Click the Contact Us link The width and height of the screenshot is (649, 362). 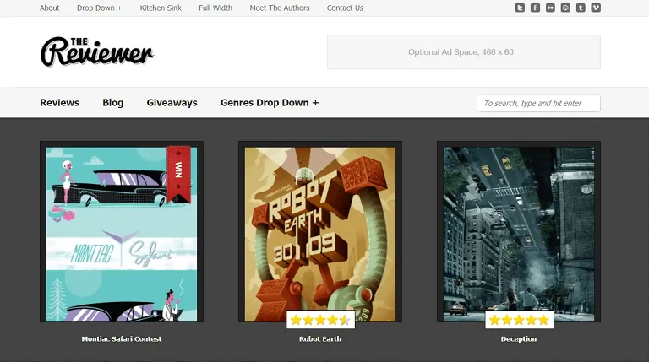click(345, 8)
